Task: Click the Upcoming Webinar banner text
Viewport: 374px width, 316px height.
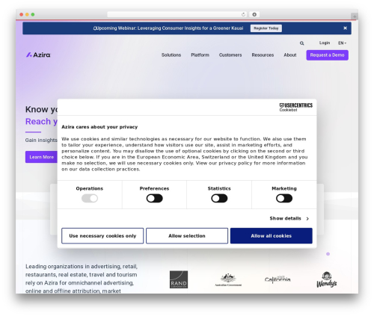Action: click(x=168, y=28)
